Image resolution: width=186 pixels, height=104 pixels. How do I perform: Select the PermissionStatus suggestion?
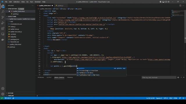tap(101, 73)
